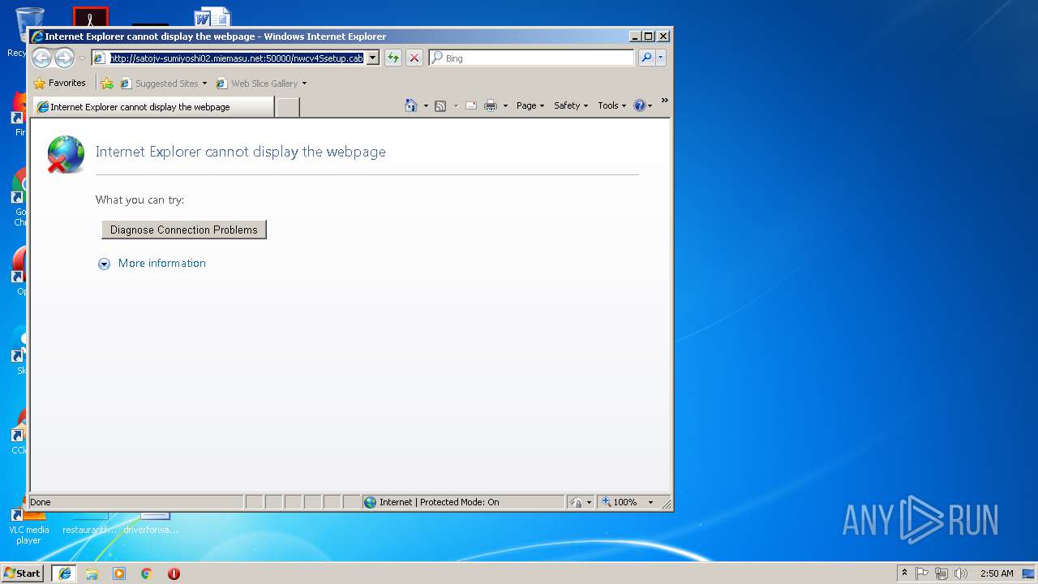Open the Page menu
1038x584 pixels.
[x=530, y=105]
